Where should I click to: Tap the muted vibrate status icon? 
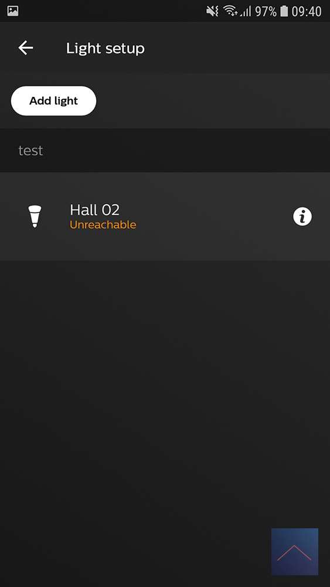[x=213, y=12]
